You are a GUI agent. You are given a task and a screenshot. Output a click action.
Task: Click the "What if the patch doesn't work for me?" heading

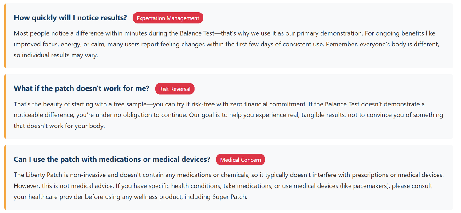[x=81, y=89]
